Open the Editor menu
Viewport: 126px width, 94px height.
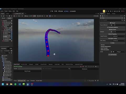pos(14,11)
